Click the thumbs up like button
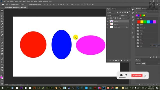Screen dimensions: 160x90 121,75
